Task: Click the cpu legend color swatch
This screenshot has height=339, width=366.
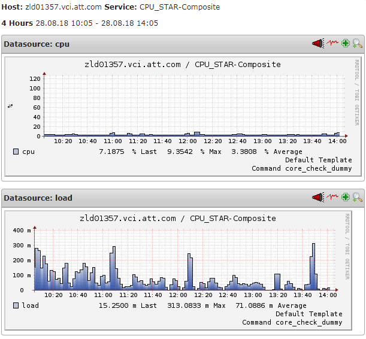Action: click(x=16, y=152)
